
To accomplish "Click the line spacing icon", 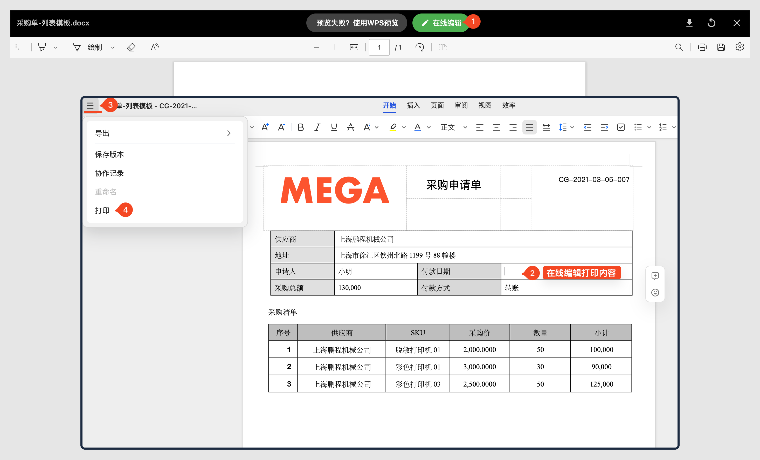I will 563,127.
